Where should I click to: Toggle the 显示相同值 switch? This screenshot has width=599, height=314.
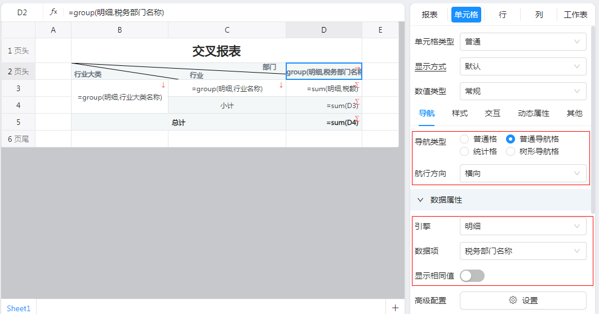[472, 276]
